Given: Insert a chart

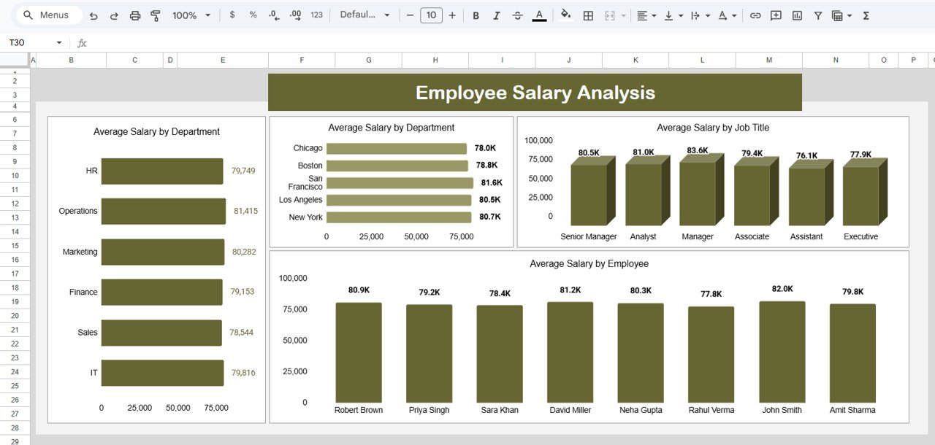Looking at the screenshot, I should (796, 15).
